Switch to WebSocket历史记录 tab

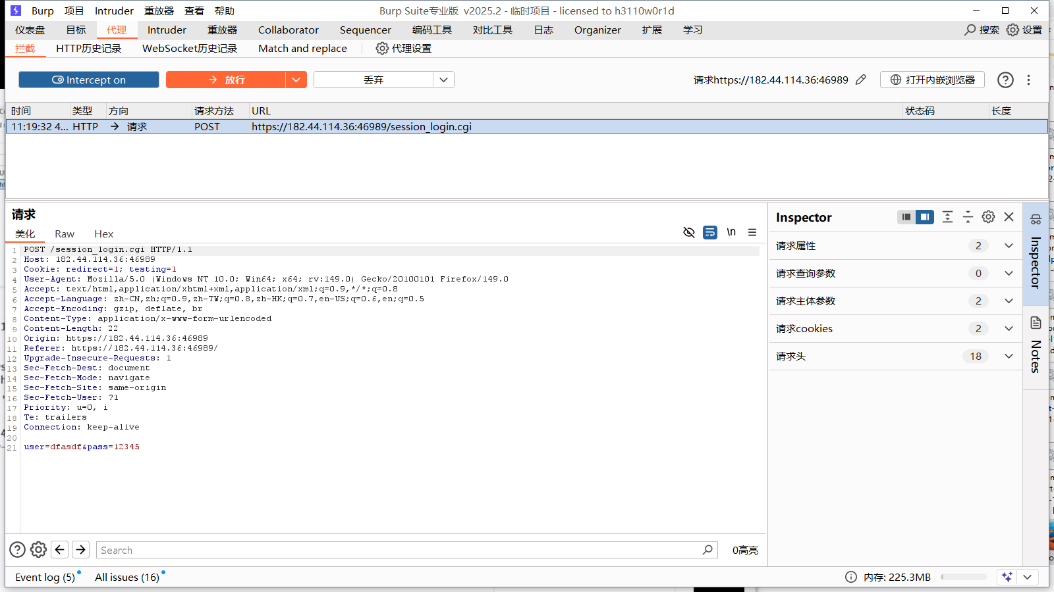tap(190, 48)
